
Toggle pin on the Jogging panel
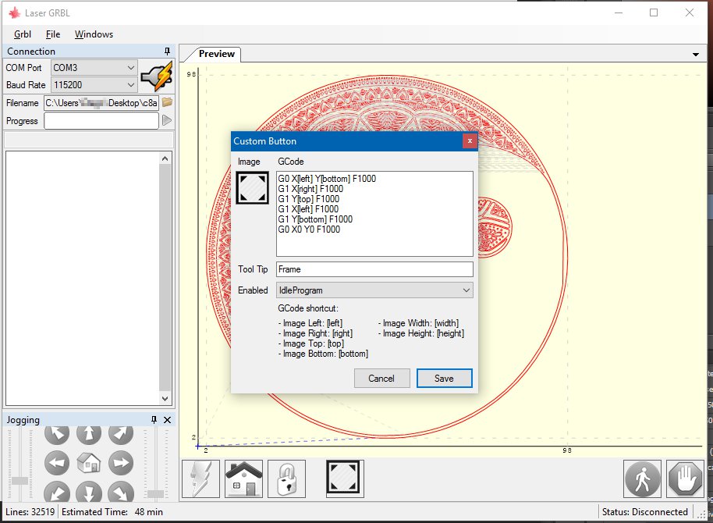click(x=154, y=420)
